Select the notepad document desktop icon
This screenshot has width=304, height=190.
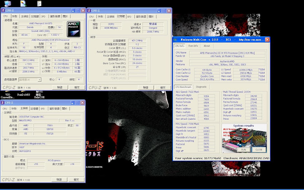[39, 3]
